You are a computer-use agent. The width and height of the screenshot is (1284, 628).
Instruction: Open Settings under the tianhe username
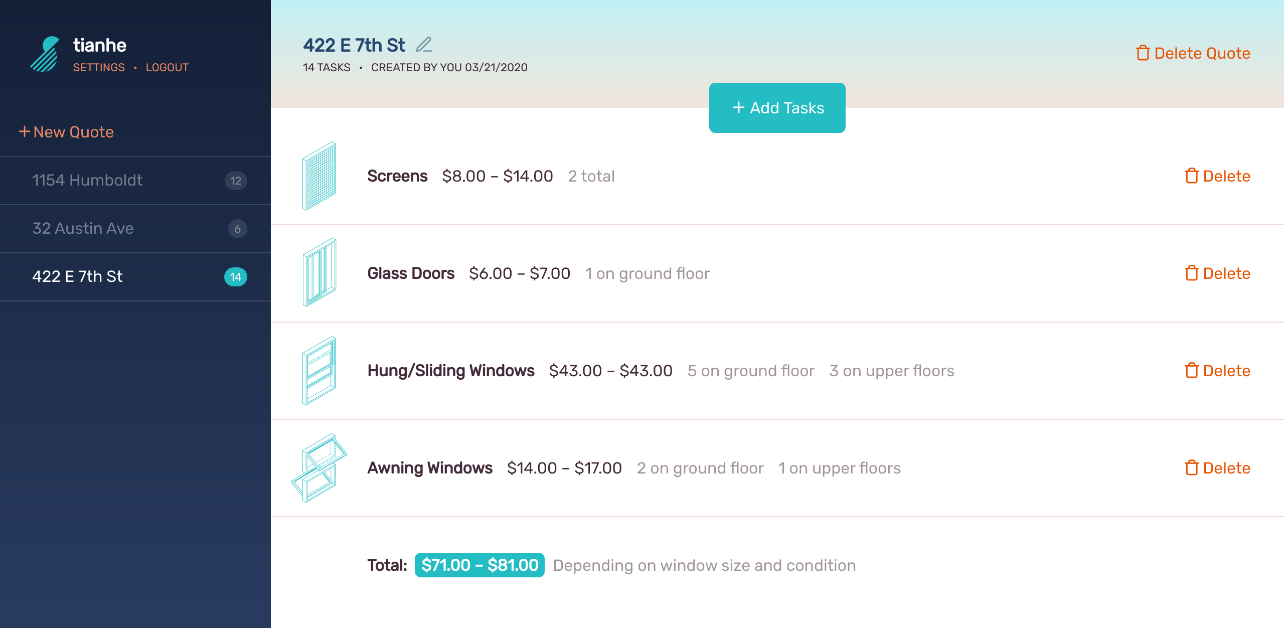(x=99, y=67)
